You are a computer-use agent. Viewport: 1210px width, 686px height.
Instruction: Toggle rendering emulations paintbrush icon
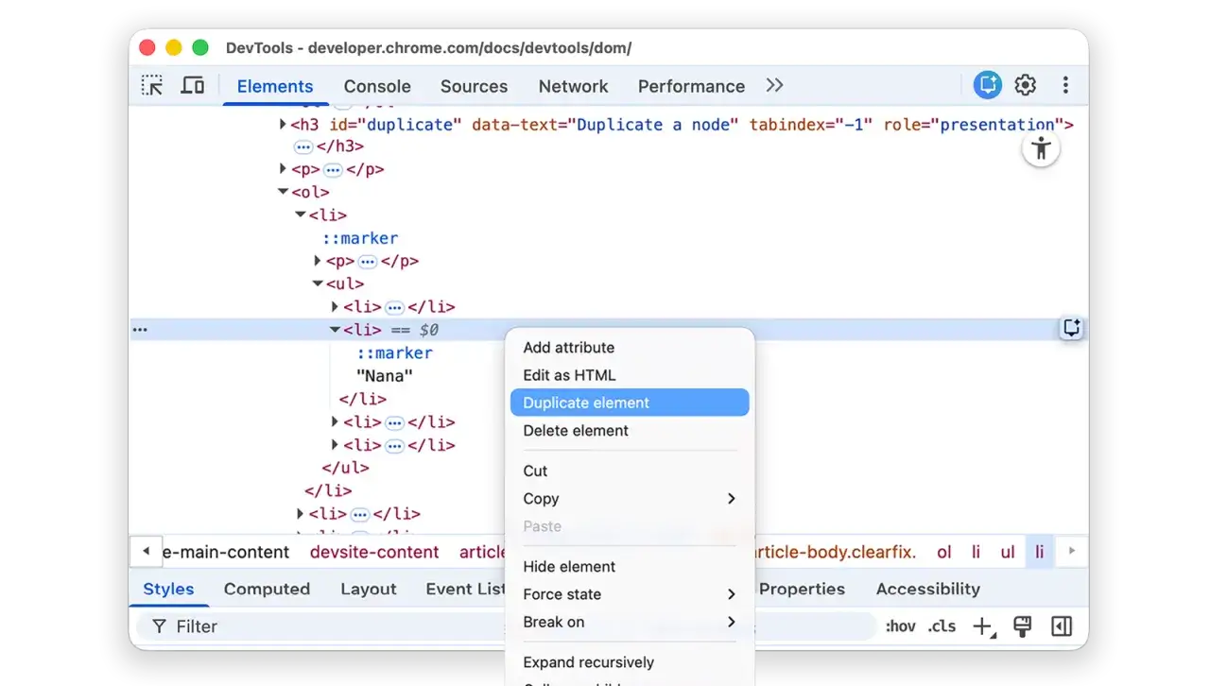1022,626
